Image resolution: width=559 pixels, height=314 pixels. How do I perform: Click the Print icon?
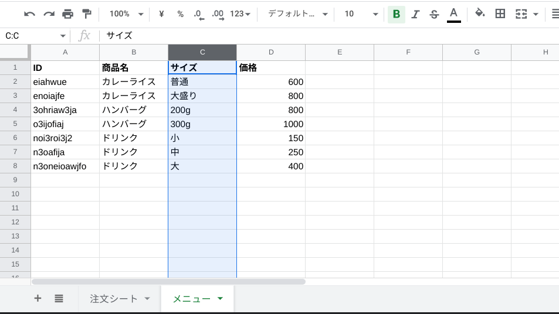pos(68,14)
